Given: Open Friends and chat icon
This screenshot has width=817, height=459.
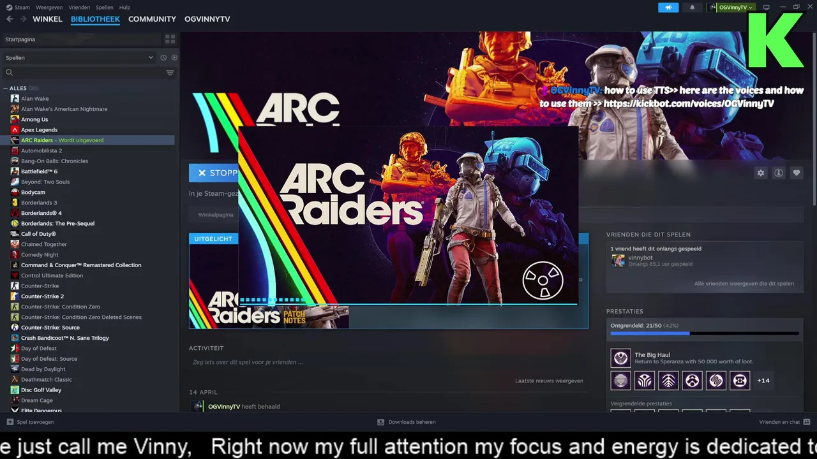Looking at the screenshot, I should tap(807, 422).
